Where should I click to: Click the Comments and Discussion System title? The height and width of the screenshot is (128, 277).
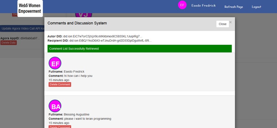click(77, 23)
